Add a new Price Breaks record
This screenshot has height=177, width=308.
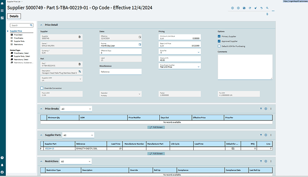pos(266,109)
